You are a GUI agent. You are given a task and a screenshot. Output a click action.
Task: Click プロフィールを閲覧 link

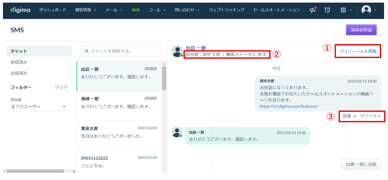click(358, 51)
